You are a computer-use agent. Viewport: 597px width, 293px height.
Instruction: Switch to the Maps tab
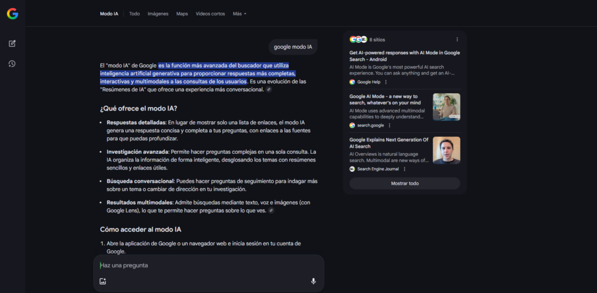182,13
